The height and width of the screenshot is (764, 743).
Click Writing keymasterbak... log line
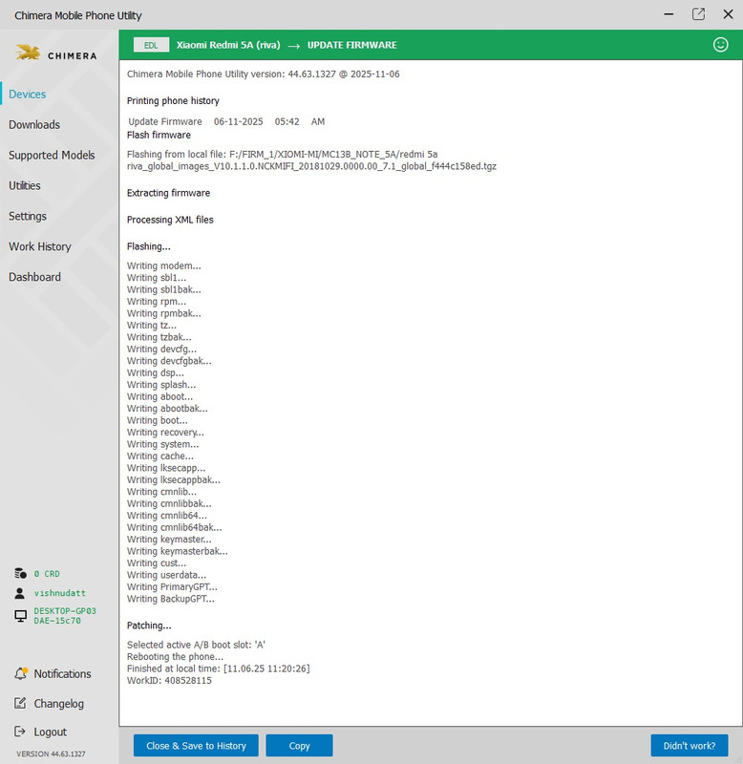coord(178,551)
